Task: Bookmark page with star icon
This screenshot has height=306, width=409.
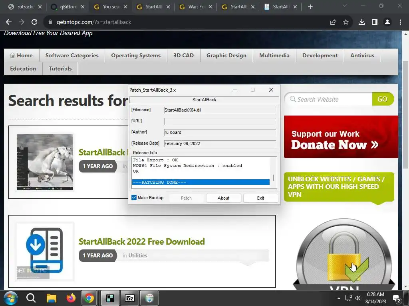Action: (x=345, y=22)
